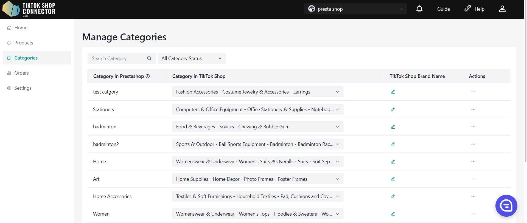This screenshot has width=527, height=223.
Task: Expand the Food & Beverages Snacks dropdown
Action: pos(258,127)
